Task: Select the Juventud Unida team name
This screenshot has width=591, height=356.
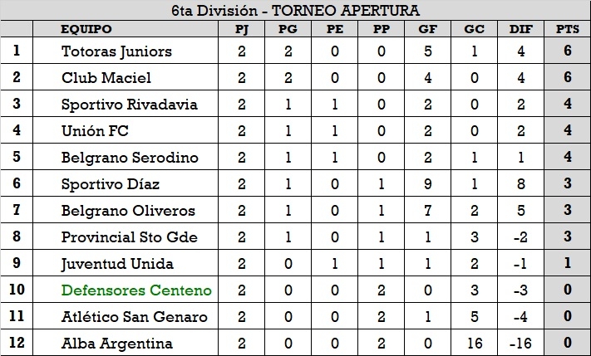Action: point(117,264)
